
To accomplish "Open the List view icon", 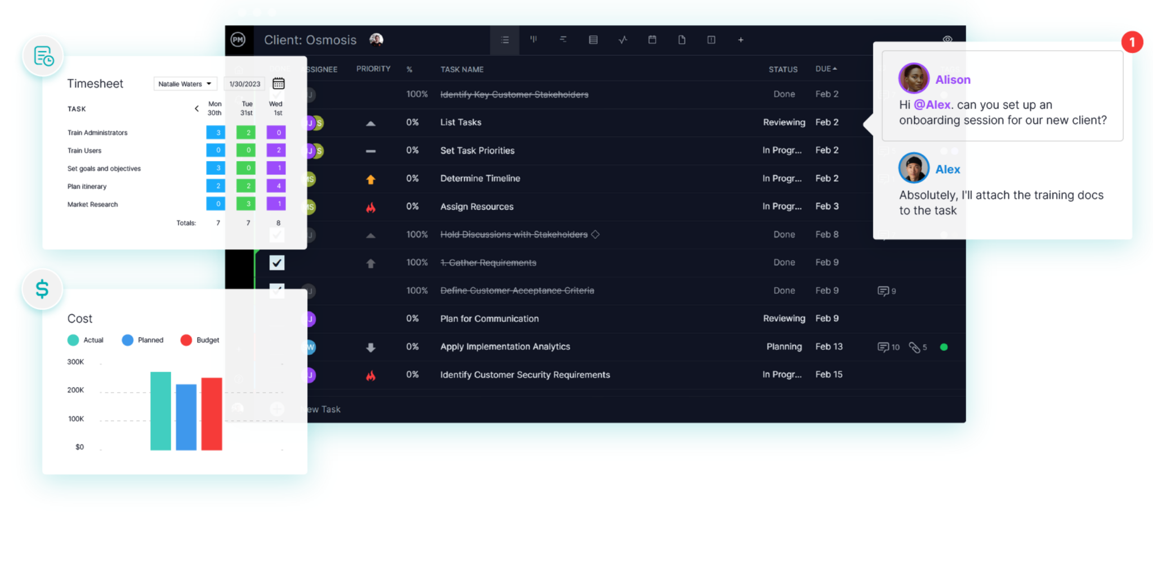I will pyautogui.click(x=505, y=40).
